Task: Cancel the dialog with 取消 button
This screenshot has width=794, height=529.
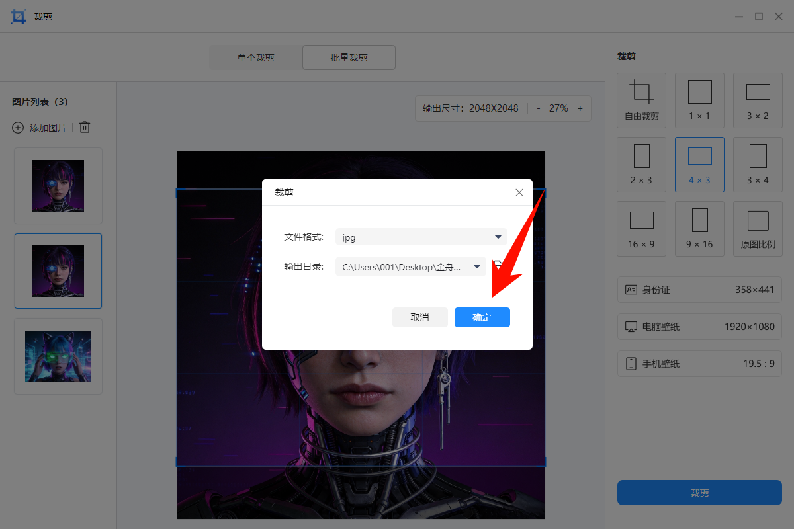Action: [419, 317]
